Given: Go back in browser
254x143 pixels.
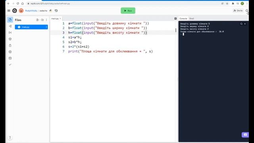Looking at the screenshot, I should pos(8,4).
